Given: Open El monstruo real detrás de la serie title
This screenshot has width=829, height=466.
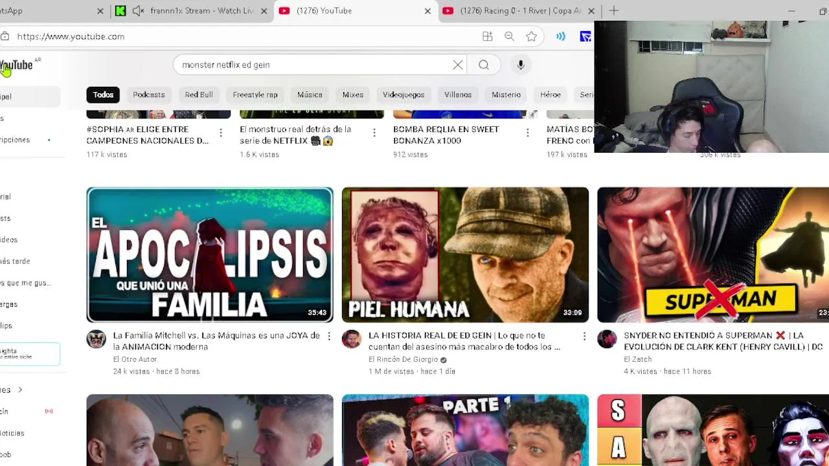Looking at the screenshot, I should point(295,135).
